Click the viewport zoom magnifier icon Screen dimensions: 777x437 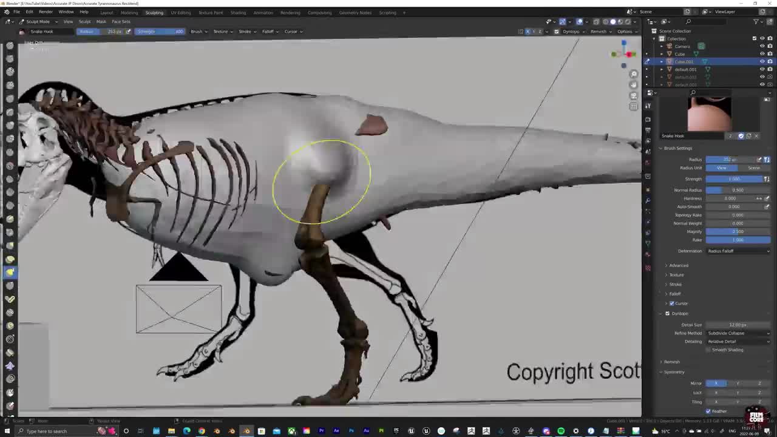[x=634, y=74]
